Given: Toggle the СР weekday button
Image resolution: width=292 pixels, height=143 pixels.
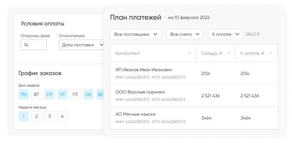Looking at the screenshot, I should point(50,94).
